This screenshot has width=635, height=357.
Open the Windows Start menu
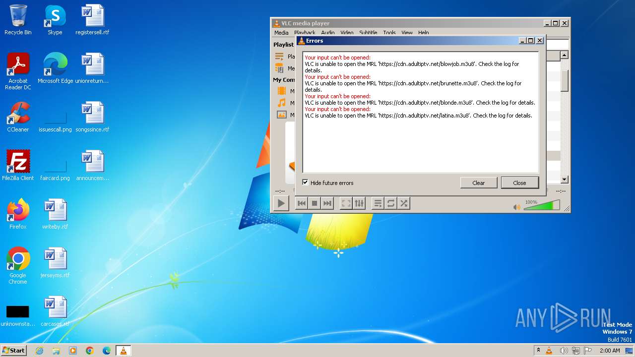pos(13,350)
